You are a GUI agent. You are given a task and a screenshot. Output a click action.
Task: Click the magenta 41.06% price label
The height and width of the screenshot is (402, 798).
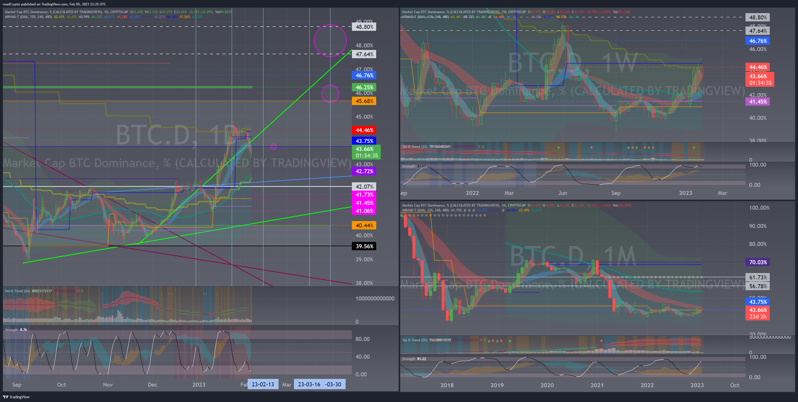click(364, 211)
